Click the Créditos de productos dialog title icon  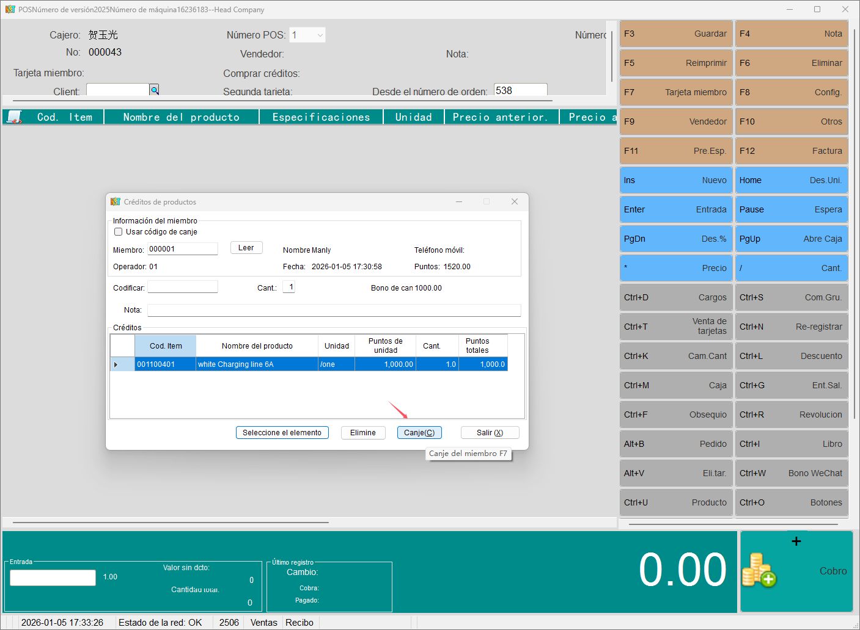pyautogui.click(x=116, y=202)
